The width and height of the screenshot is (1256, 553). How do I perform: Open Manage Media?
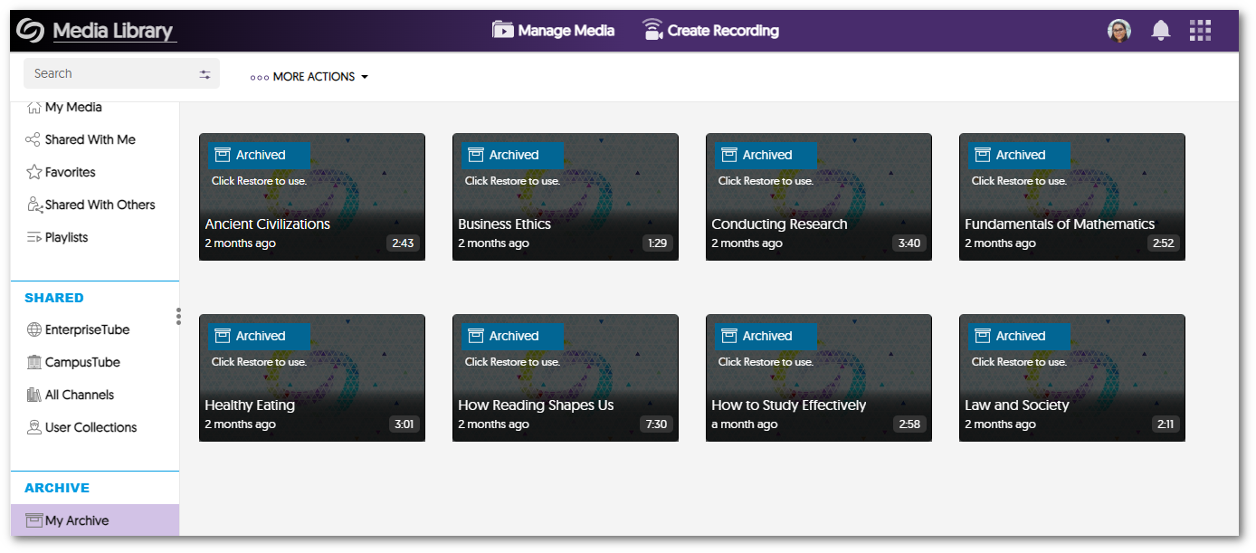pyautogui.click(x=553, y=31)
